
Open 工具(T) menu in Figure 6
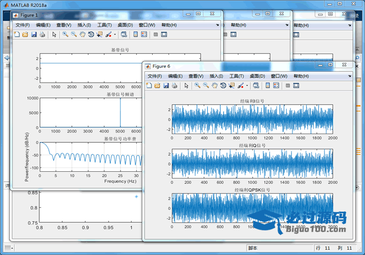(x=236, y=76)
